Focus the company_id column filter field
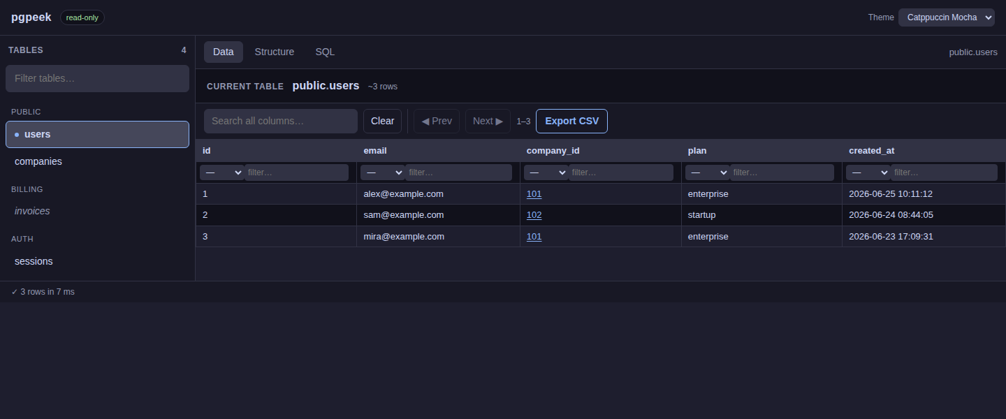Screen dimensions: 1006x419 (621, 172)
